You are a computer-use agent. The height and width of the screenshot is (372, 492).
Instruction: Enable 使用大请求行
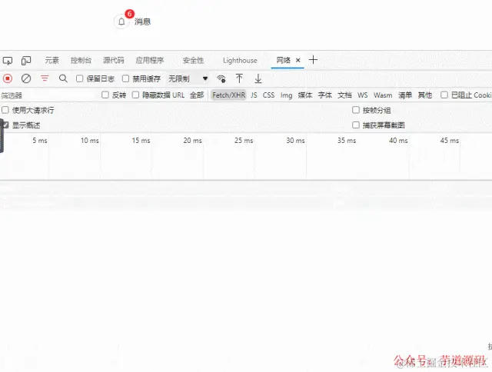click(5, 110)
